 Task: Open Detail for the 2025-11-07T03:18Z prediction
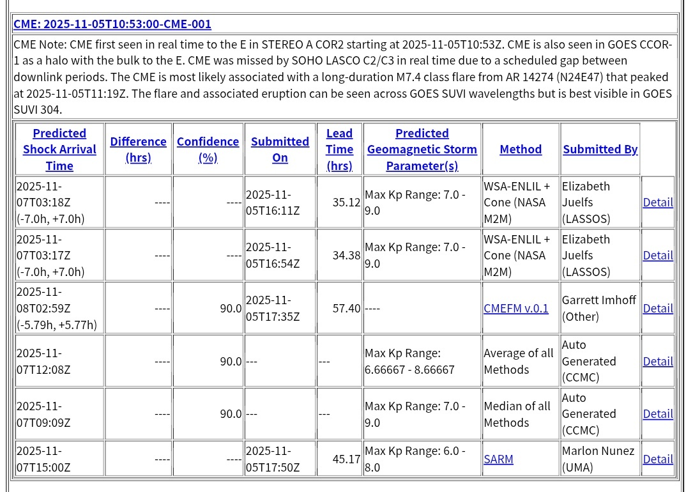pos(657,202)
